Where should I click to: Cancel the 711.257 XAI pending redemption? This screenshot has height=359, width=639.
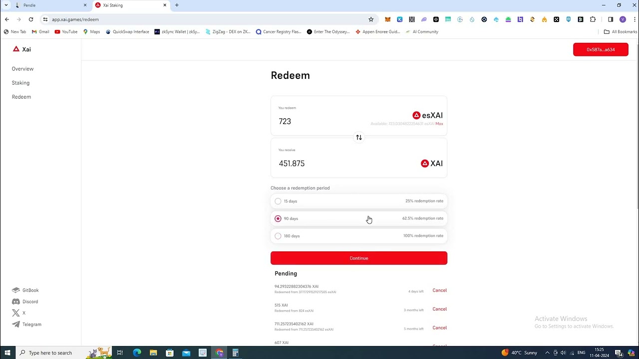click(439, 328)
